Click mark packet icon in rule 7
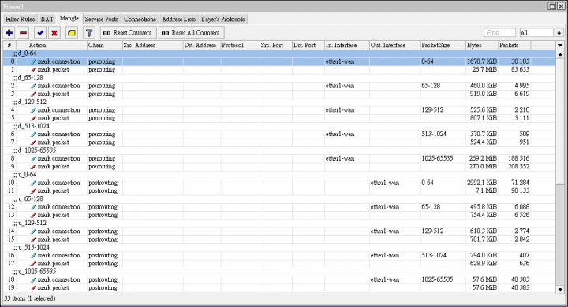Image resolution: width=568 pixels, height=307 pixels. click(33, 142)
